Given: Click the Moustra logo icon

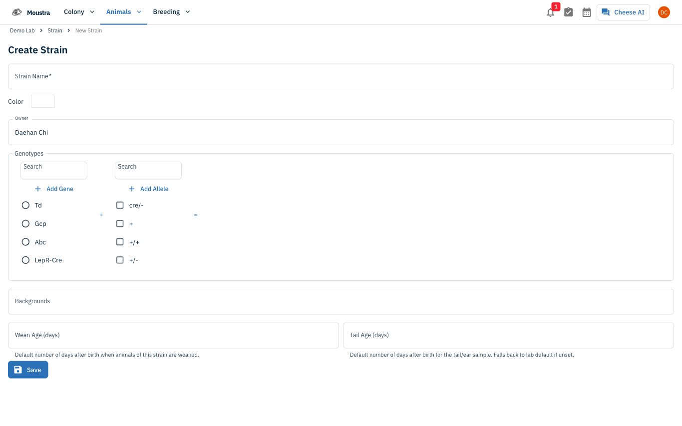Looking at the screenshot, I should (17, 12).
